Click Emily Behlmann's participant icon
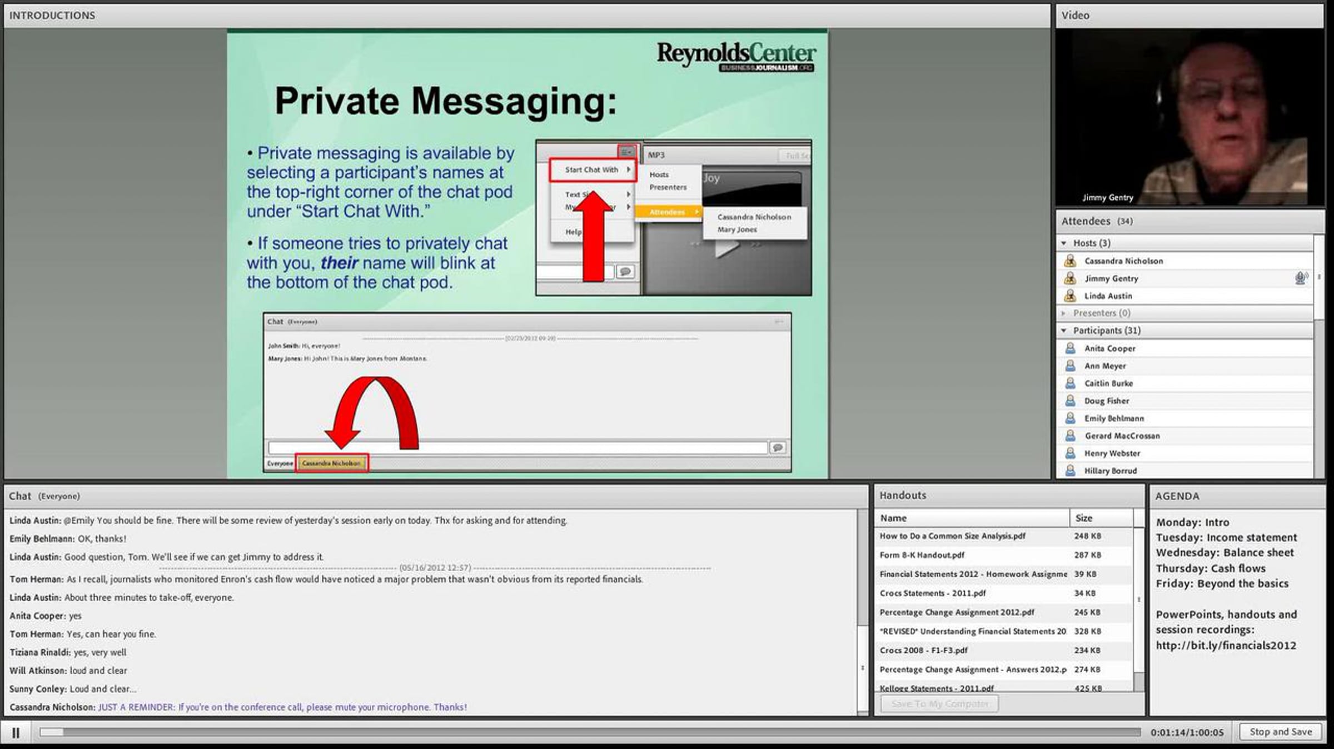This screenshot has height=749, width=1334. [1070, 418]
